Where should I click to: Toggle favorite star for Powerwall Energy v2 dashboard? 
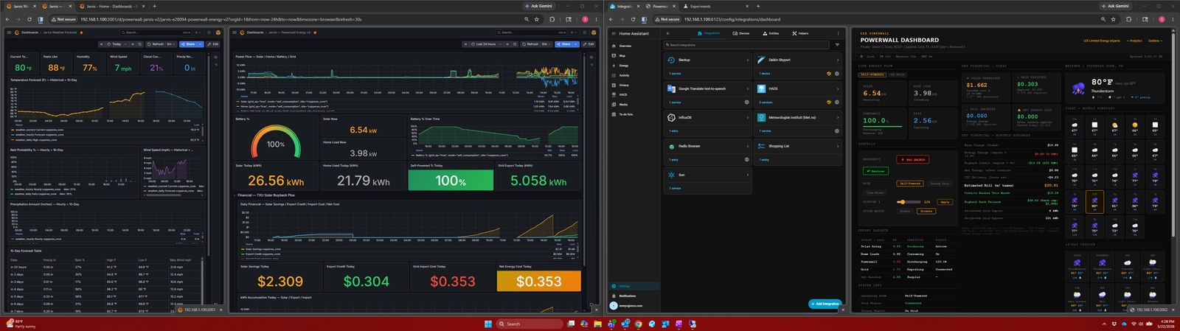tap(316, 32)
